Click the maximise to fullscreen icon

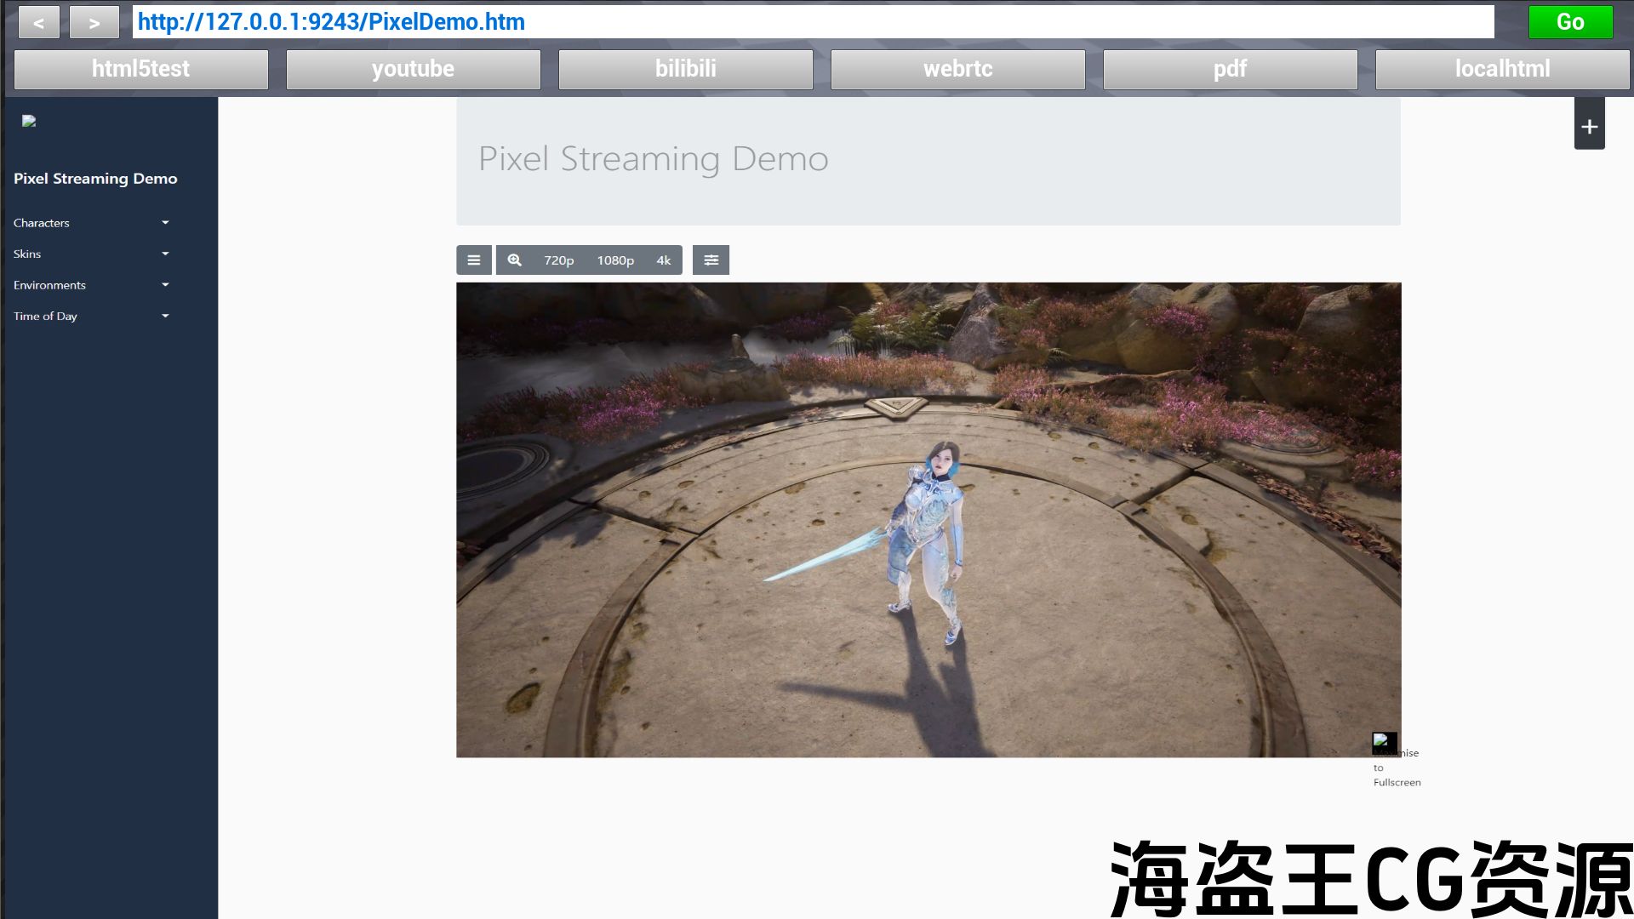click(x=1384, y=743)
